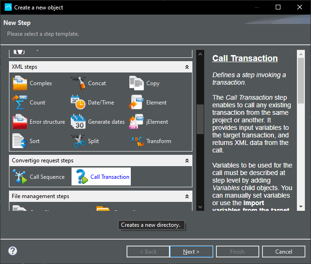
Task: Click the "Concat" step label
Action: [97, 83]
